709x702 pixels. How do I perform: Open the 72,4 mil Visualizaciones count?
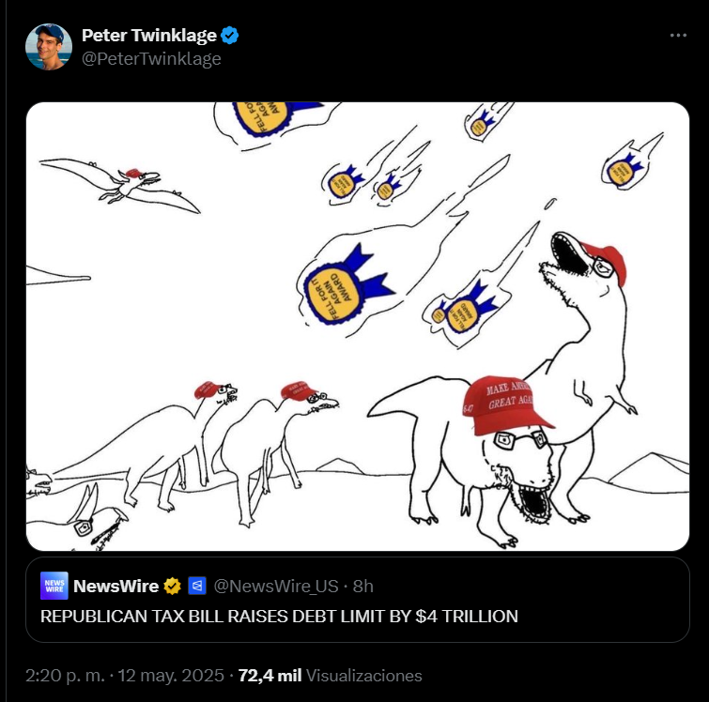(x=330, y=676)
